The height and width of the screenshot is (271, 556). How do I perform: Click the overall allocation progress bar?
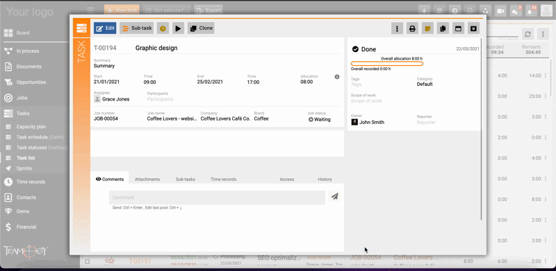coord(387,64)
